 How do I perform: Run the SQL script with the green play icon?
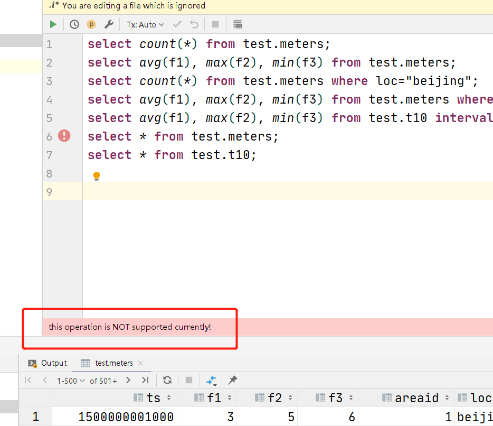coord(52,24)
